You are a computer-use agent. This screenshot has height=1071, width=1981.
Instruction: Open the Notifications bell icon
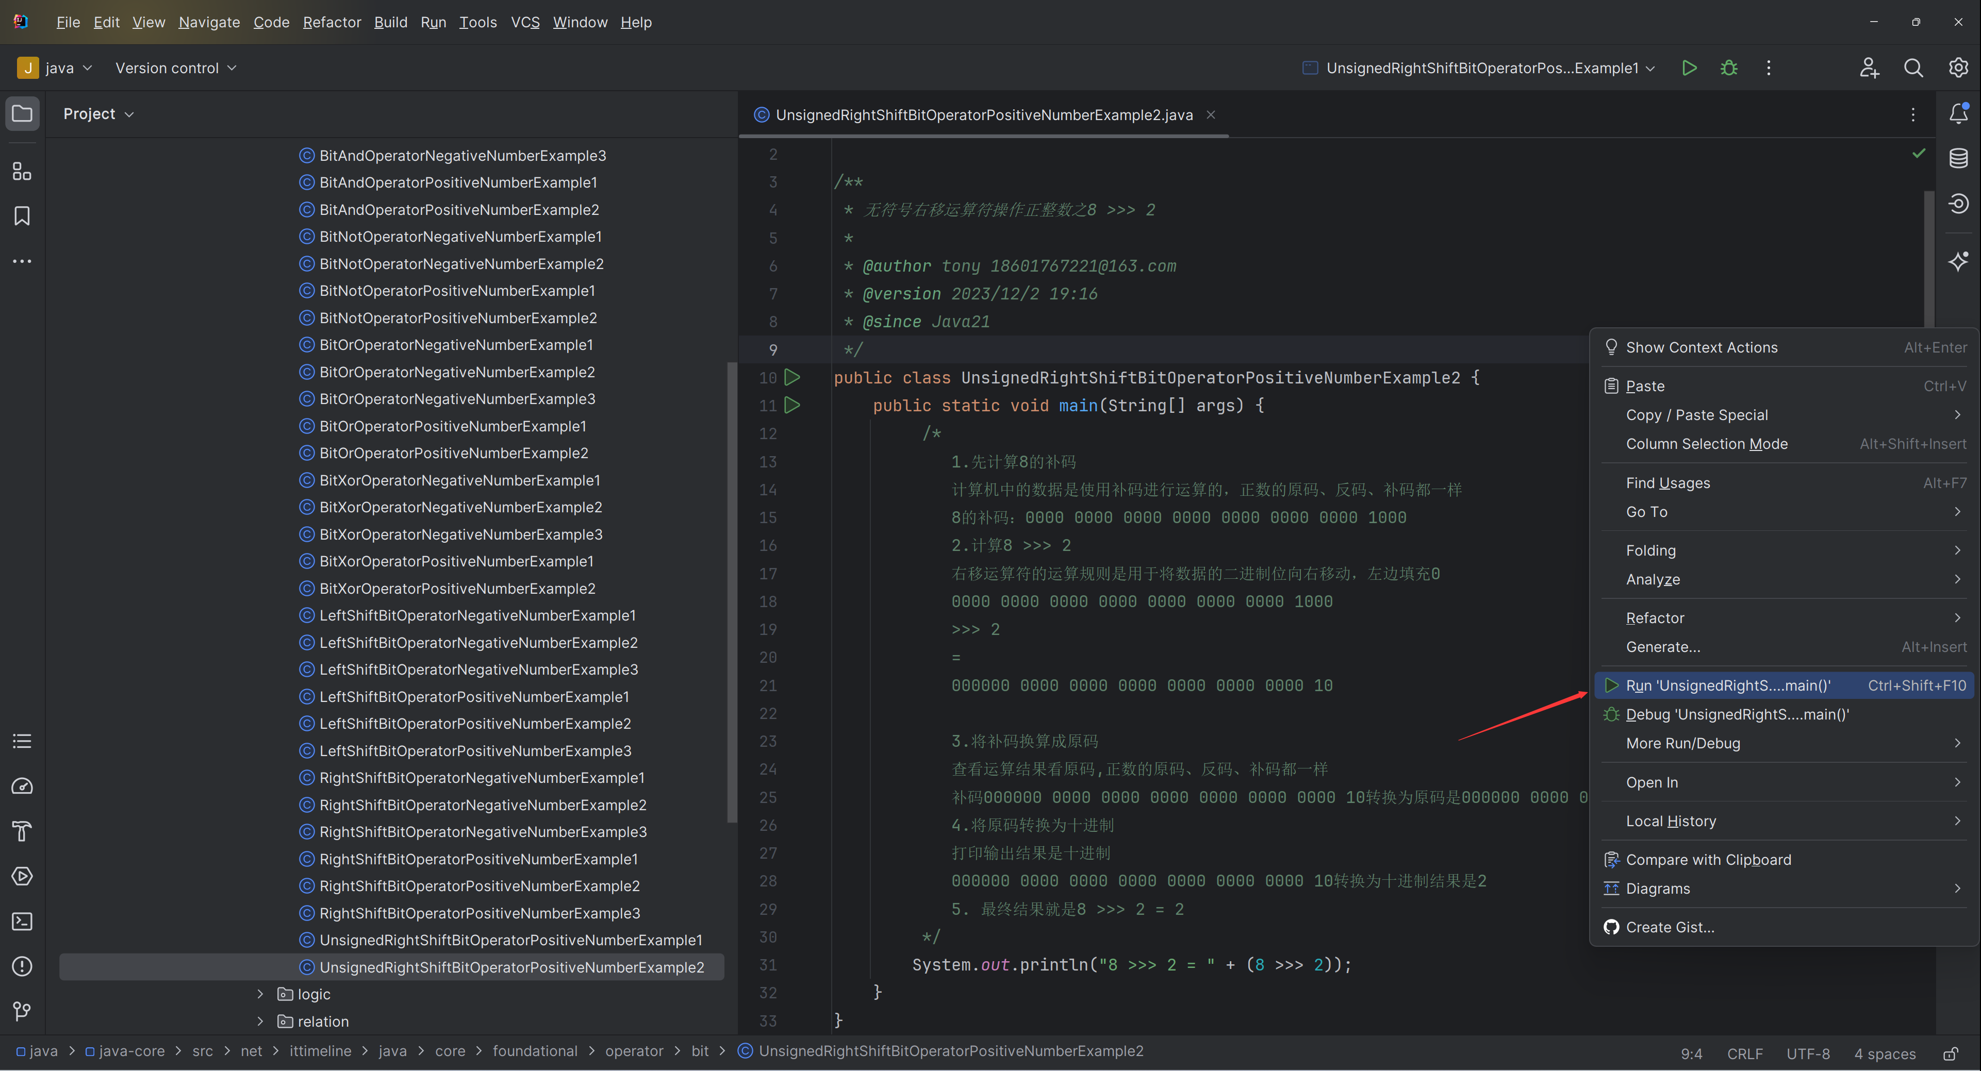coord(1958,113)
